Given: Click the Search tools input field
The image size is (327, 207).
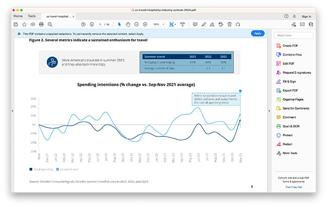Looking at the screenshot, I should 293,35.
